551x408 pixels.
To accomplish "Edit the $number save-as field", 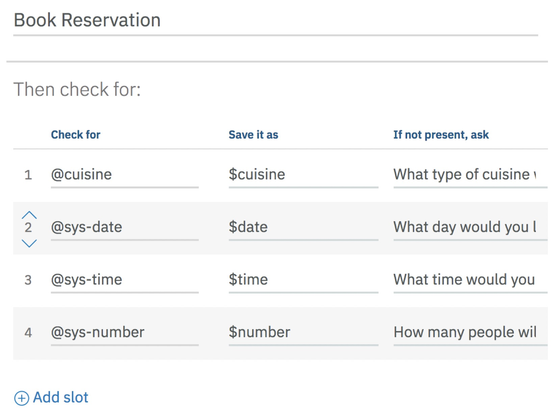I will click(303, 333).
